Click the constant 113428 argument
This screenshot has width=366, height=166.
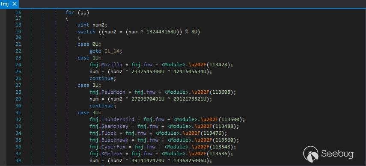pos(221,65)
